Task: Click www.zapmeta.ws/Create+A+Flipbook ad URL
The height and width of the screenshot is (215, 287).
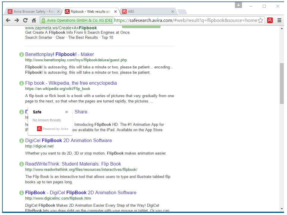Action: pos(61,28)
